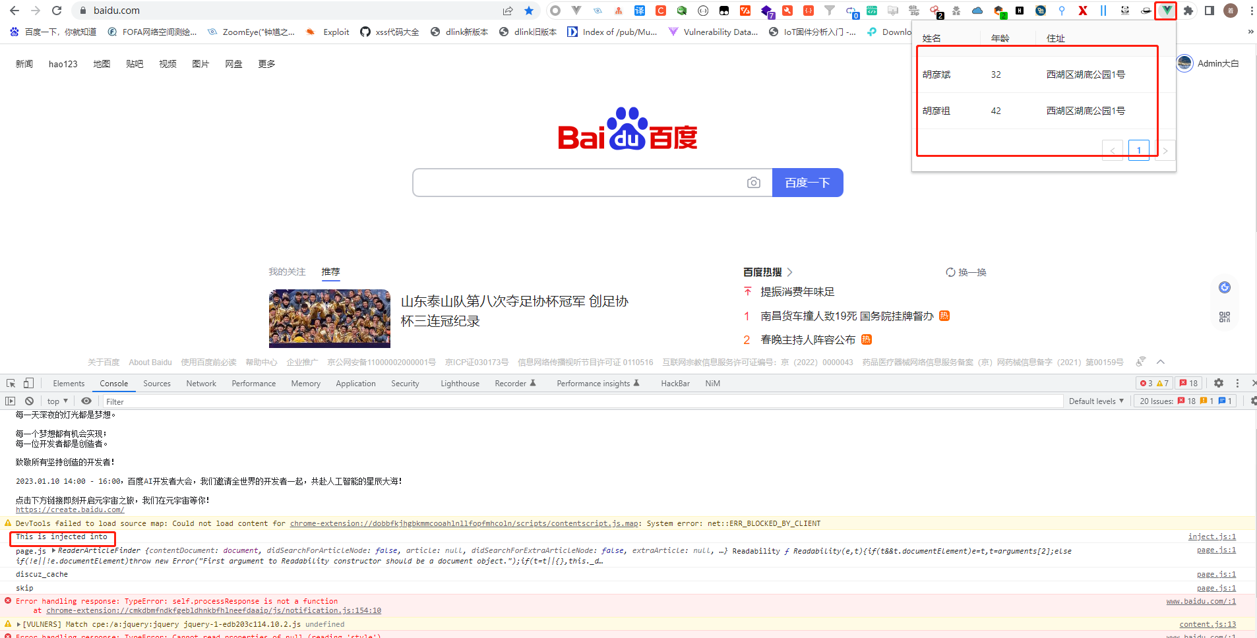Viewport: 1257px width, 638px height.
Task: Select the 我的关注 feed tab
Action: (x=287, y=272)
